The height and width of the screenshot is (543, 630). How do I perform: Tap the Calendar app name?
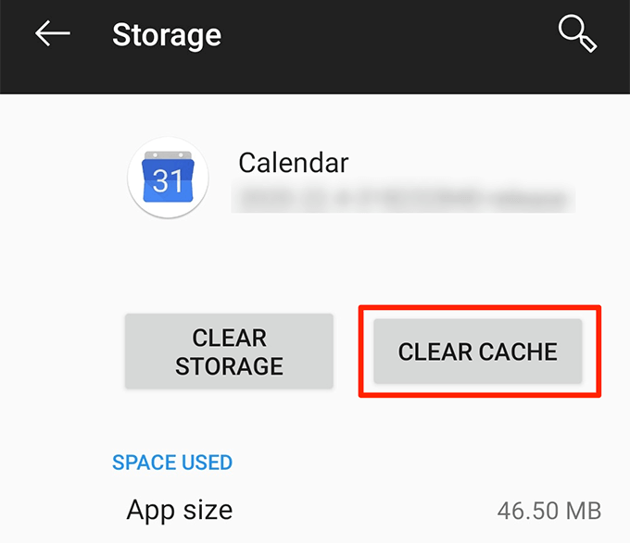click(x=294, y=163)
